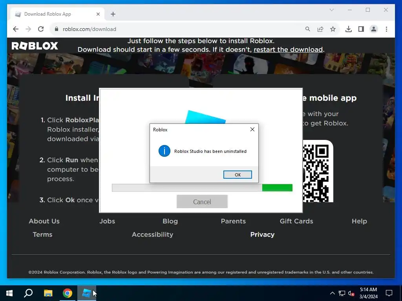Open the Chrome profile avatar
The image size is (402, 301).
(x=374, y=29)
